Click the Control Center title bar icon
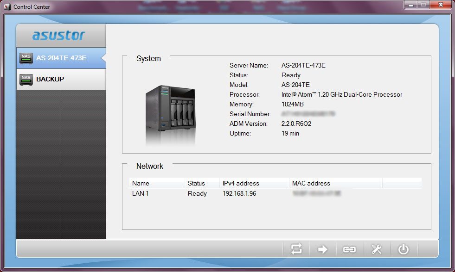 point(8,6)
